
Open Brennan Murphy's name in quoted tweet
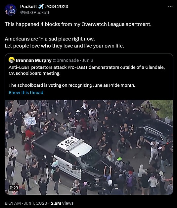(x=33, y=60)
